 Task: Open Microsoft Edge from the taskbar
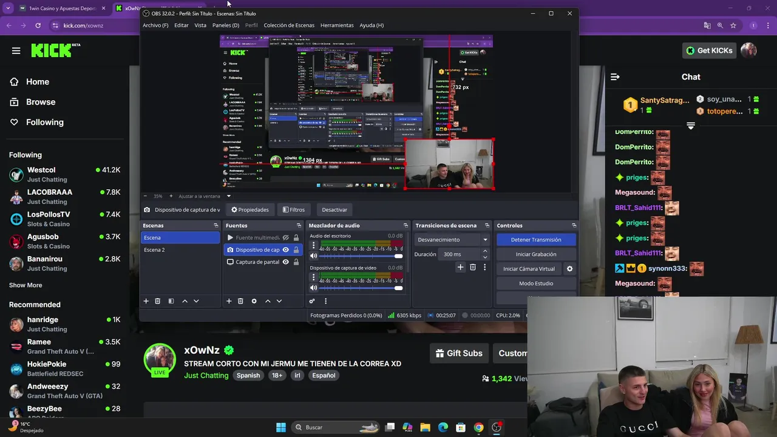(x=443, y=427)
